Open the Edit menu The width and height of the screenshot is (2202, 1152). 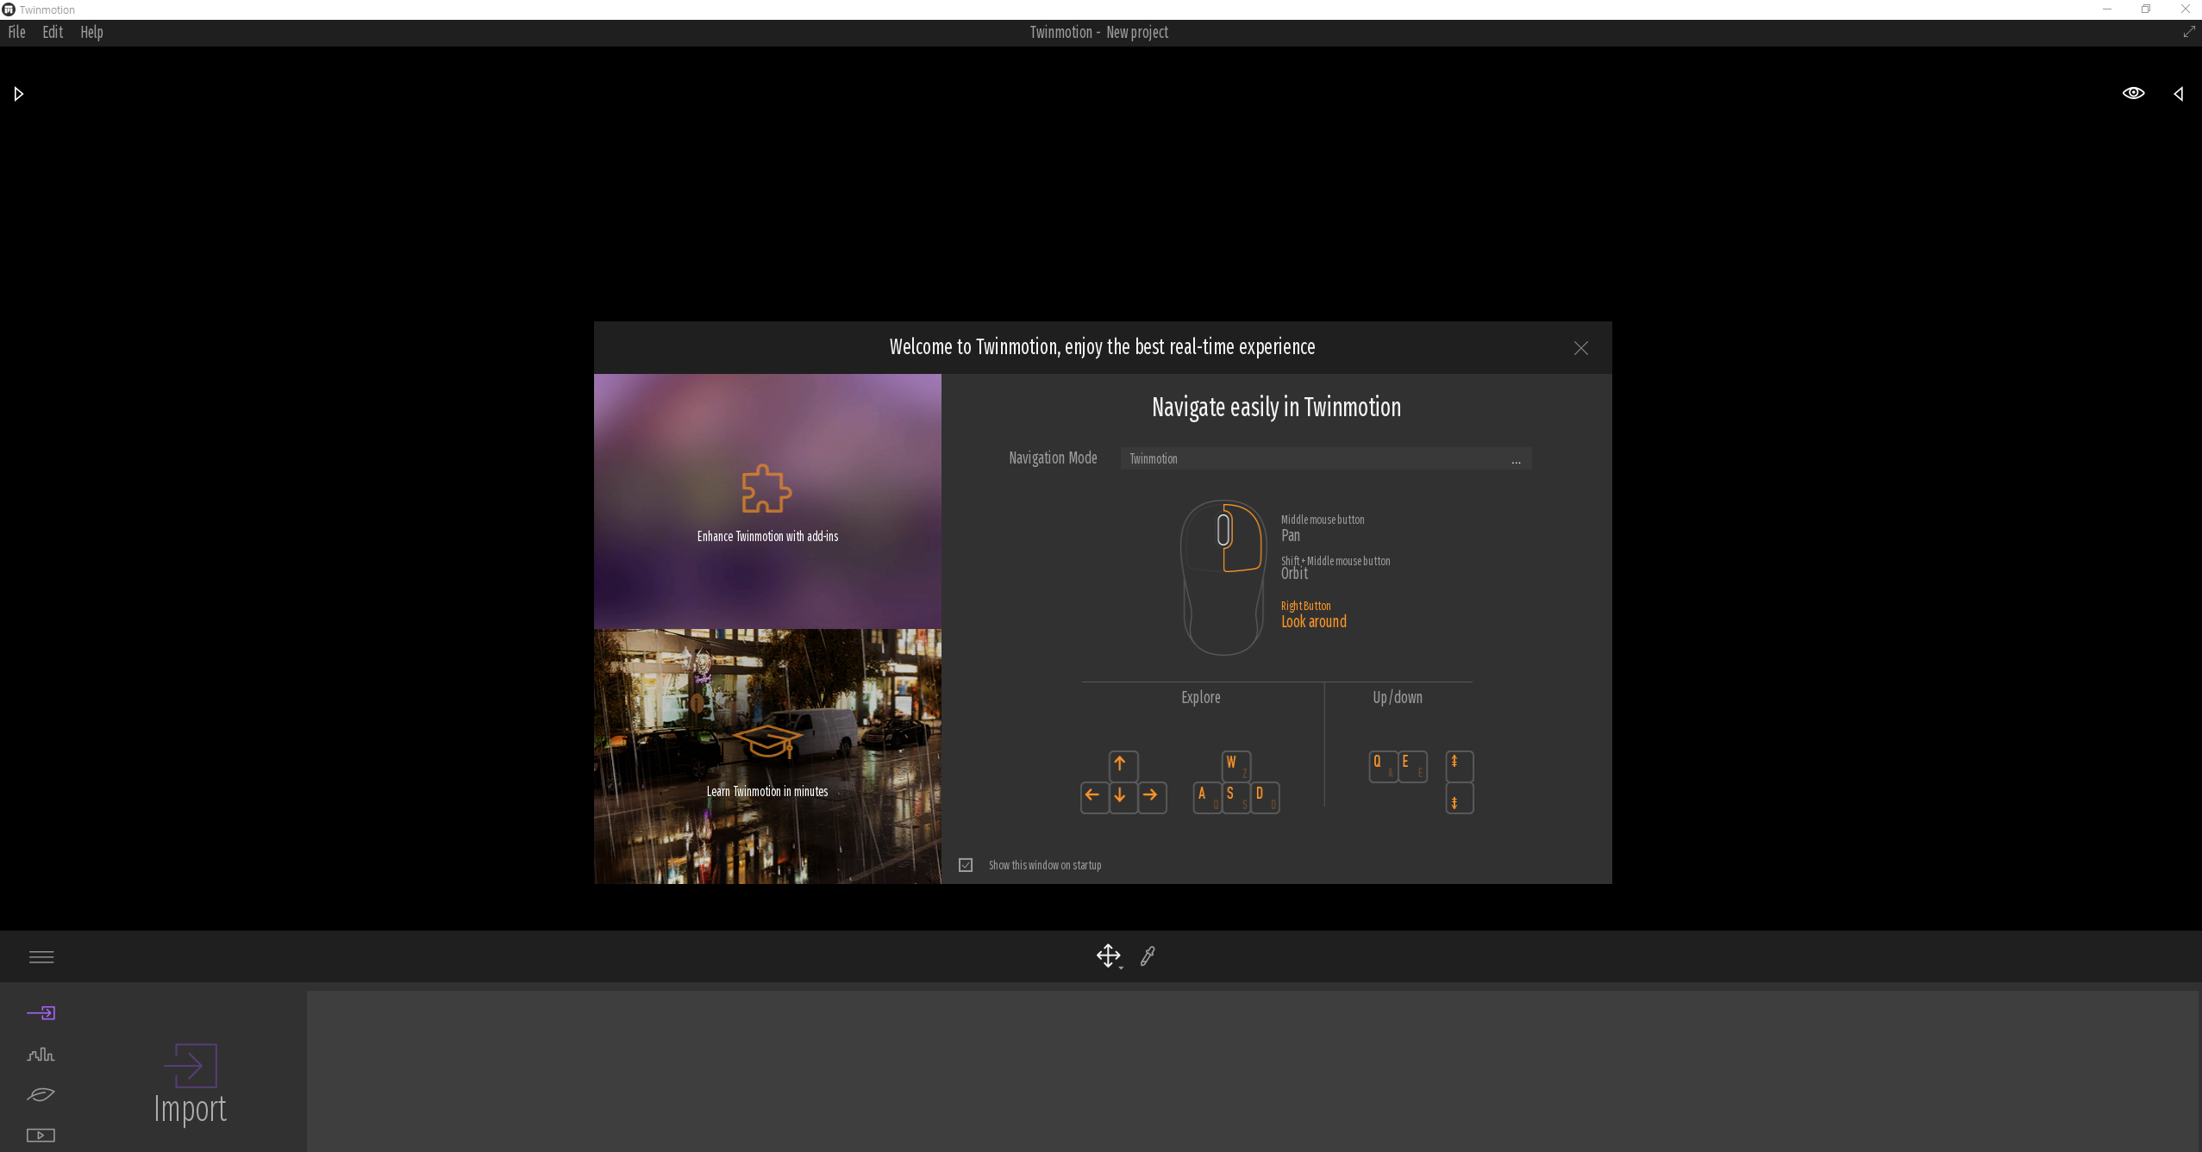[x=53, y=32]
